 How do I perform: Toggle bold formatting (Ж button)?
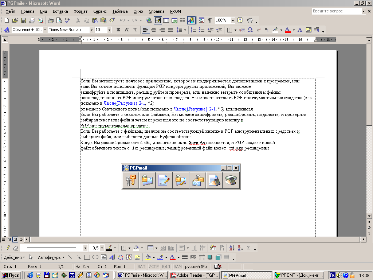118,30
